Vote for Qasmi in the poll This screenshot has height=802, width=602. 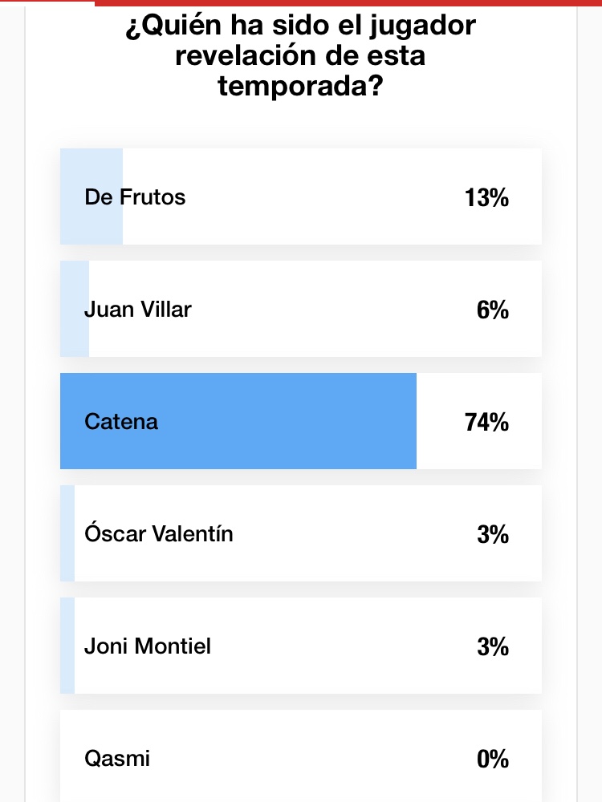300,756
